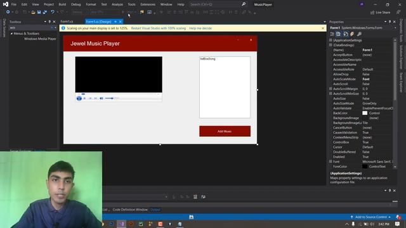Dismiss the scaling notification bar
406x228 pixels.
pos(323,28)
